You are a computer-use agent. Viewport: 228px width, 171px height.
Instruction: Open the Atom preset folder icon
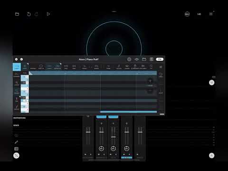pyautogui.click(x=144, y=59)
